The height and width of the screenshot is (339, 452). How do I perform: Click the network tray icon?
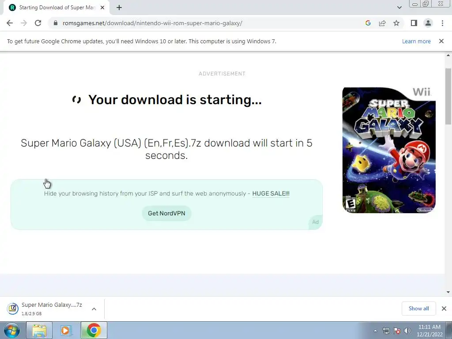(x=386, y=331)
